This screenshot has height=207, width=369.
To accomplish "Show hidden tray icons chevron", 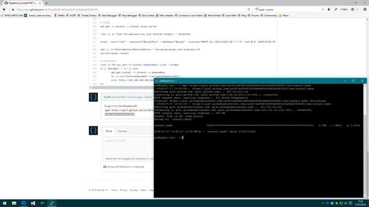I will 323,203.
